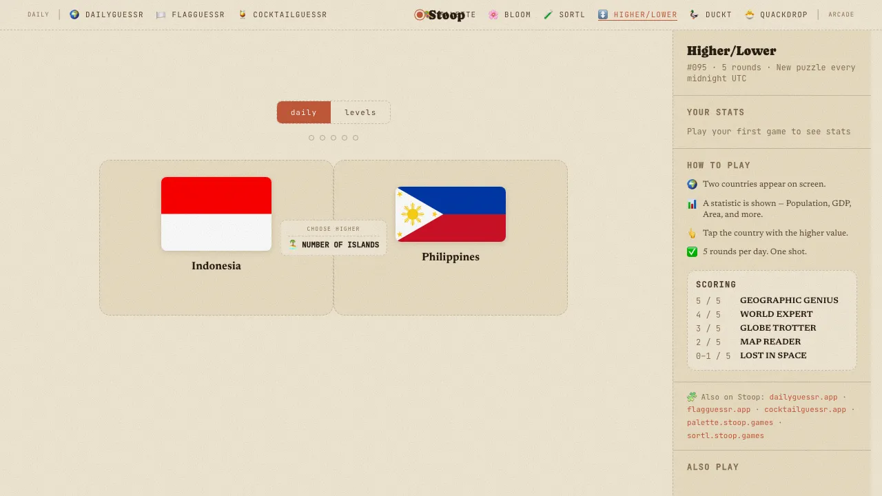Click the Stoop logo

click(x=440, y=14)
